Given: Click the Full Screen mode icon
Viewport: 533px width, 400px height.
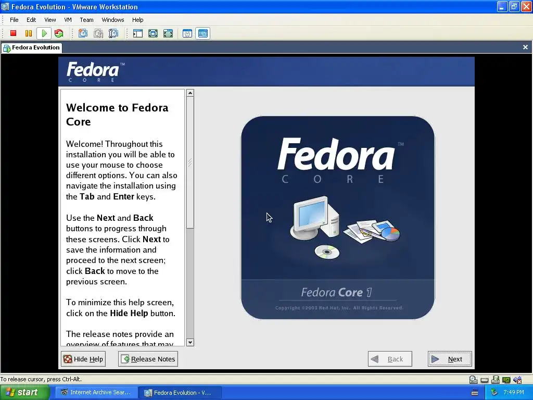Looking at the screenshot, I should pyautogui.click(x=168, y=33).
